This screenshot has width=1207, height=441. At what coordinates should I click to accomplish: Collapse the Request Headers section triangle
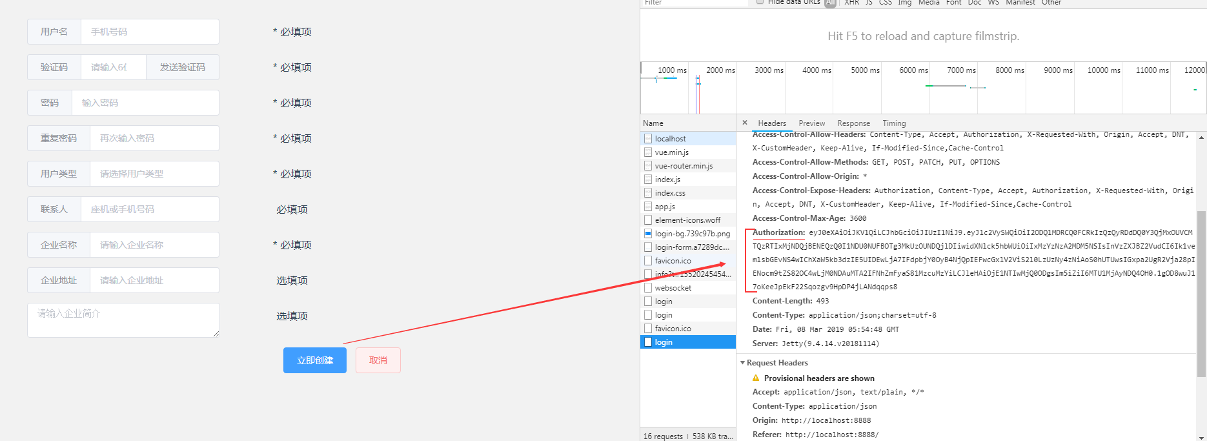pos(742,363)
